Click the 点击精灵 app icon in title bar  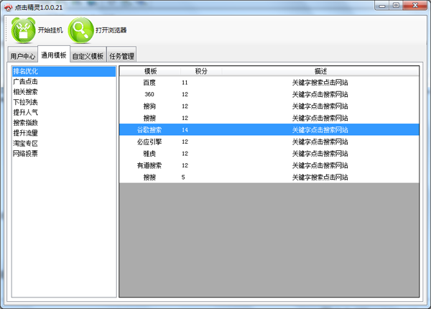(x=8, y=7)
